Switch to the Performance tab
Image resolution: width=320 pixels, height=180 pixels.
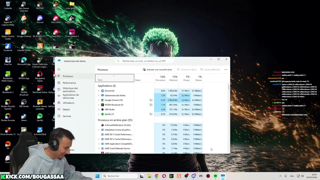pos(74,83)
